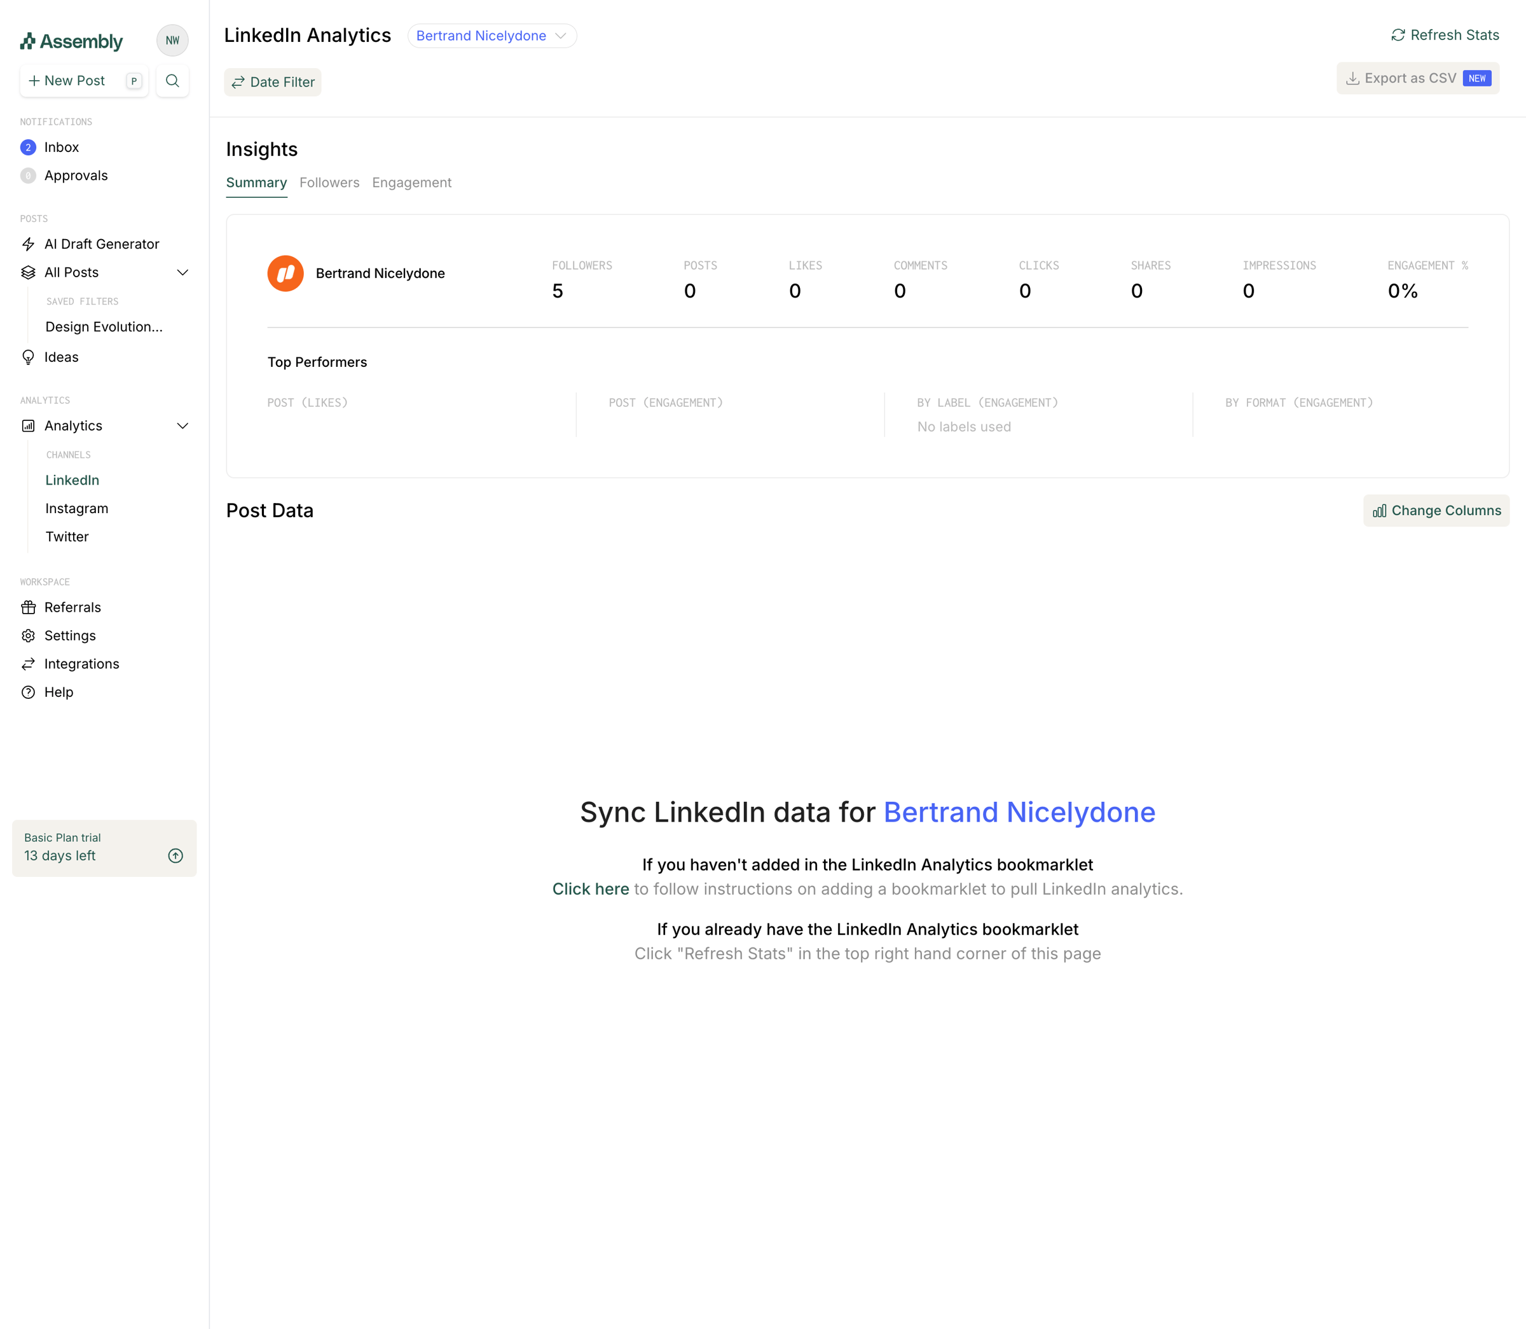The image size is (1526, 1329).
Task: Click the Change Columns button
Action: coord(1436,511)
